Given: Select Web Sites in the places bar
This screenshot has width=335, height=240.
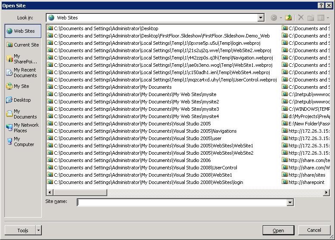Looking at the screenshot, I should coord(23,31).
